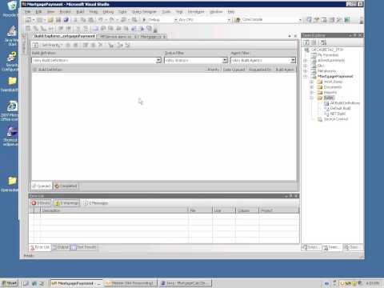Toggle the Messages filter button

point(96,203)
